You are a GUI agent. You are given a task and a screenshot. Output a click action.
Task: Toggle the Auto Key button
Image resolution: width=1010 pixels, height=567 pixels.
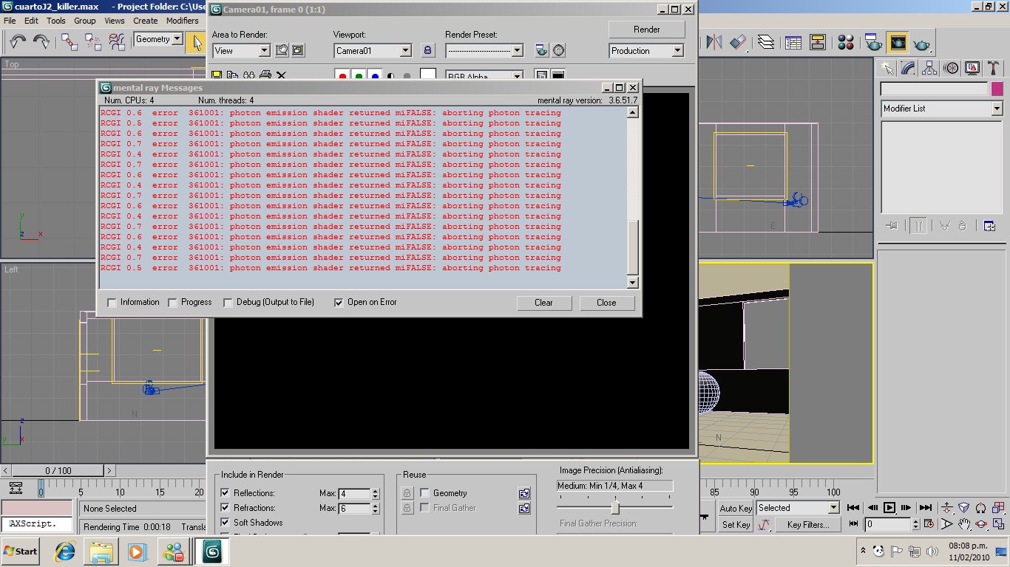pos(736,508)
